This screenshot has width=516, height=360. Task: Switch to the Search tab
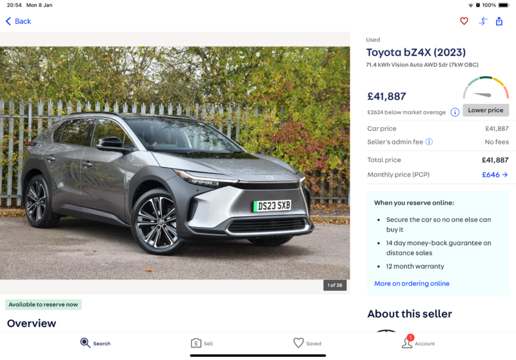click(95, 343)
